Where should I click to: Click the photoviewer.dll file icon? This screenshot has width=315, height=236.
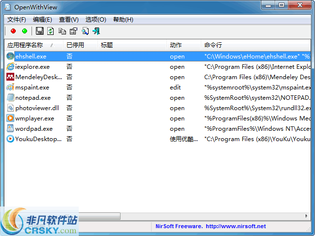pyautogui.click(x=10, y=108)
